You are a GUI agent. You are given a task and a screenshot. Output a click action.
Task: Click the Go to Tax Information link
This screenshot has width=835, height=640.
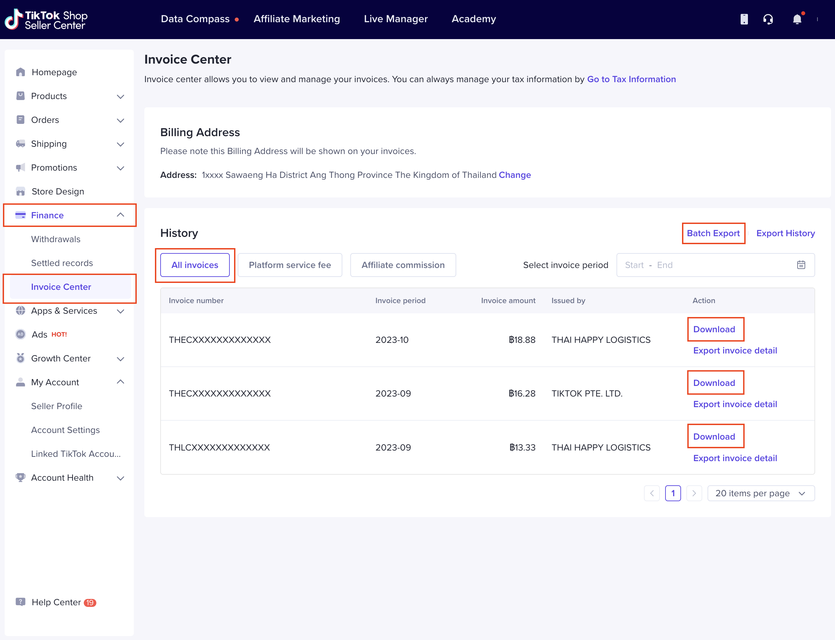click(631, 79)
